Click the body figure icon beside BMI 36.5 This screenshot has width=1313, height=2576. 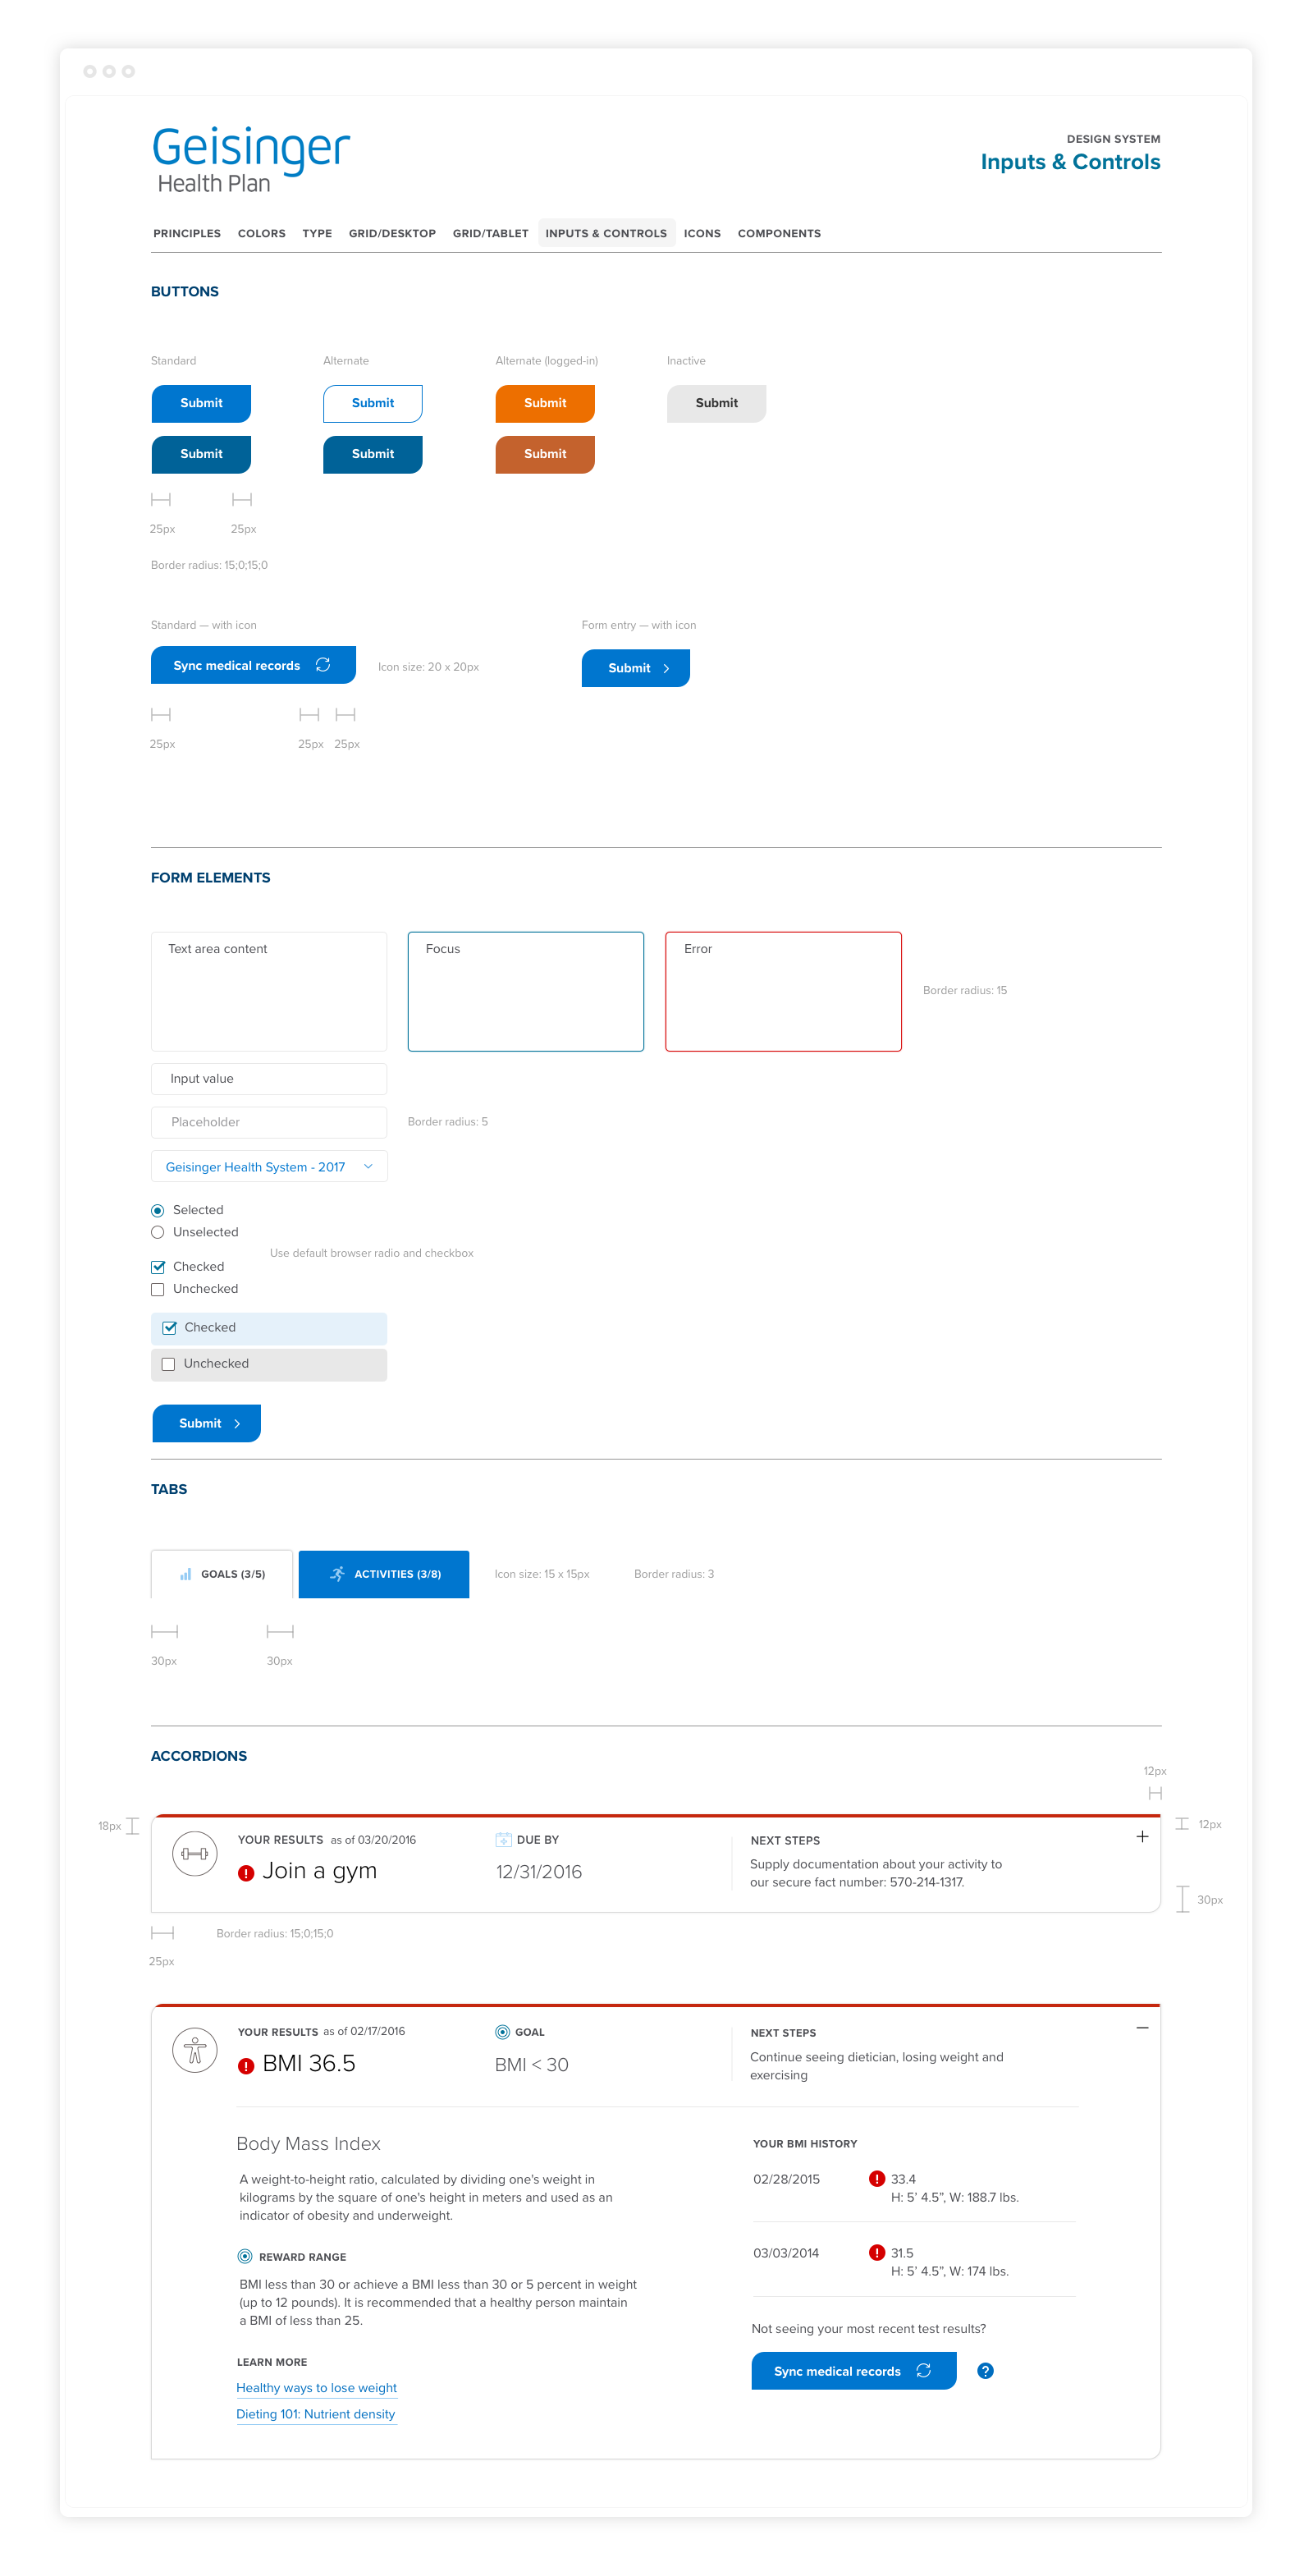click(195, 2049)
